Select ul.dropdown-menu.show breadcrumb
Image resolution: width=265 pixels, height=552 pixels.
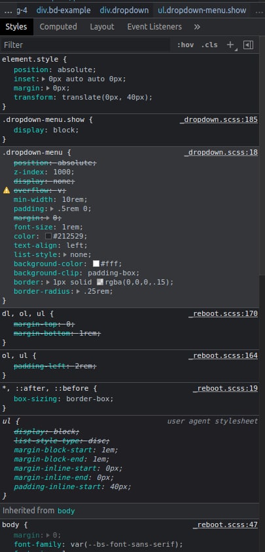point(202,10)
